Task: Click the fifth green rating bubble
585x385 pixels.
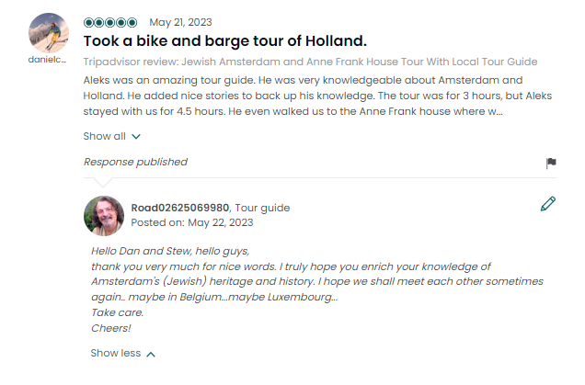Action: (132, 23)
